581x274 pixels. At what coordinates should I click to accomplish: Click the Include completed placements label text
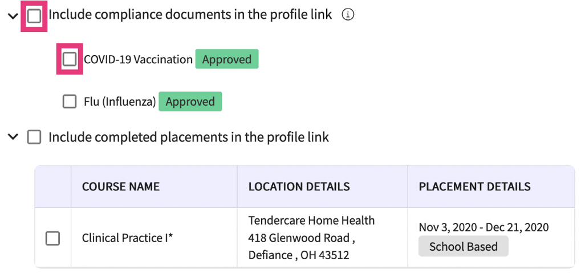188,137
